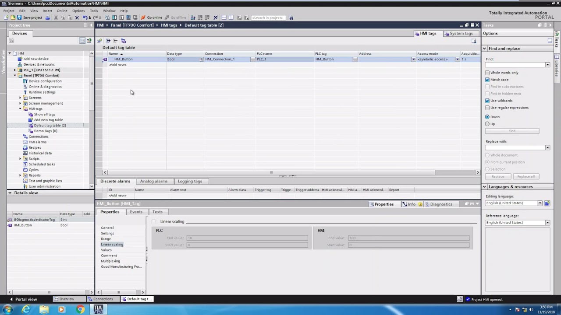
Task: Open the Online menu
Action: click(x=62, y=10)
